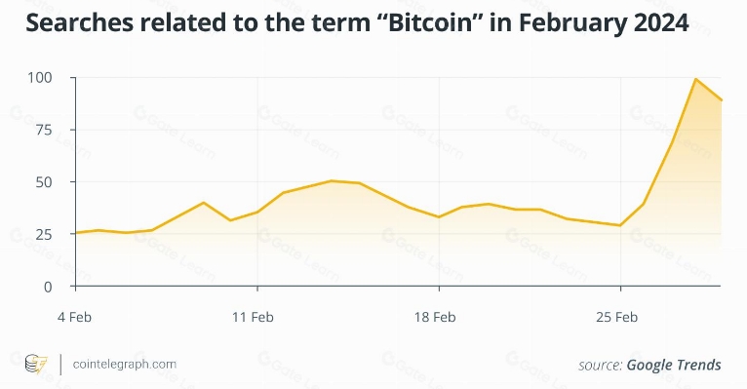
Task: Click the 75 y-axis label
Action: pos(43,130)
